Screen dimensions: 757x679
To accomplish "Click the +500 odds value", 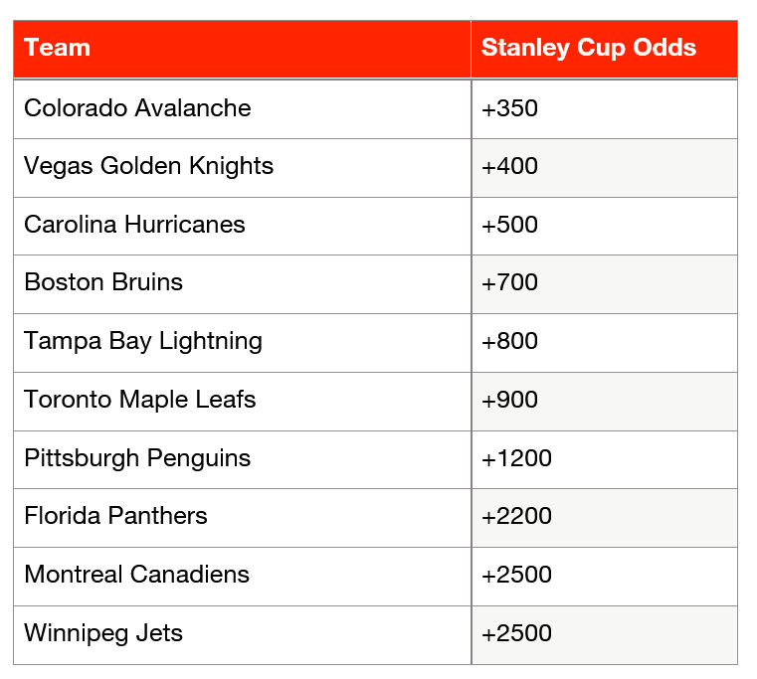I will 509,225.
